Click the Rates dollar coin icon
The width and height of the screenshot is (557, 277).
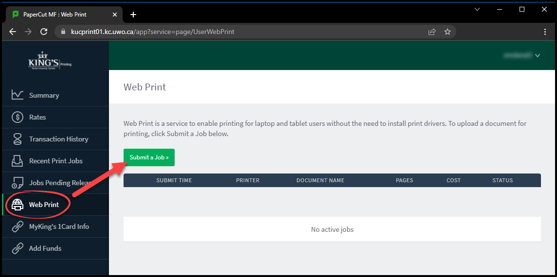(x=18, y=117)
